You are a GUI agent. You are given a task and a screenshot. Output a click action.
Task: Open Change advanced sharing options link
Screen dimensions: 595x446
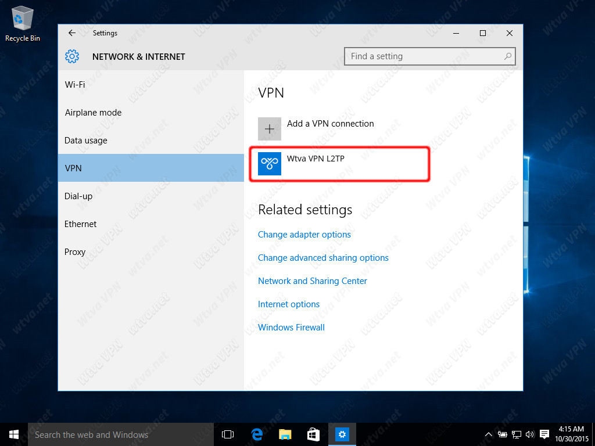[x=323, y=258]
